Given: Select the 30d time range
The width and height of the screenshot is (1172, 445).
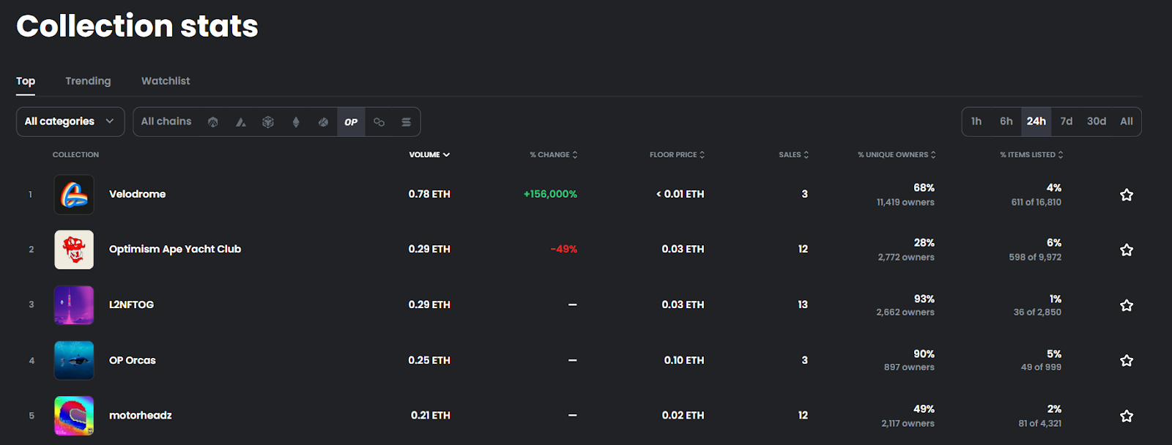Looking at the screenshot, I should point(1097,121).
